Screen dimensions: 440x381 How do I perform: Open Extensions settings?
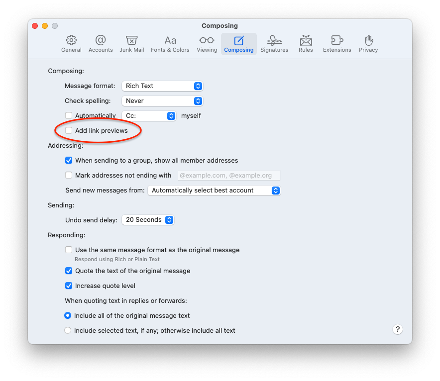[x=337, y=44]
